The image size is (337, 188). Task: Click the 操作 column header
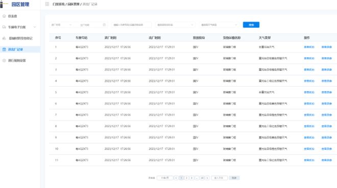coord(307,38)
